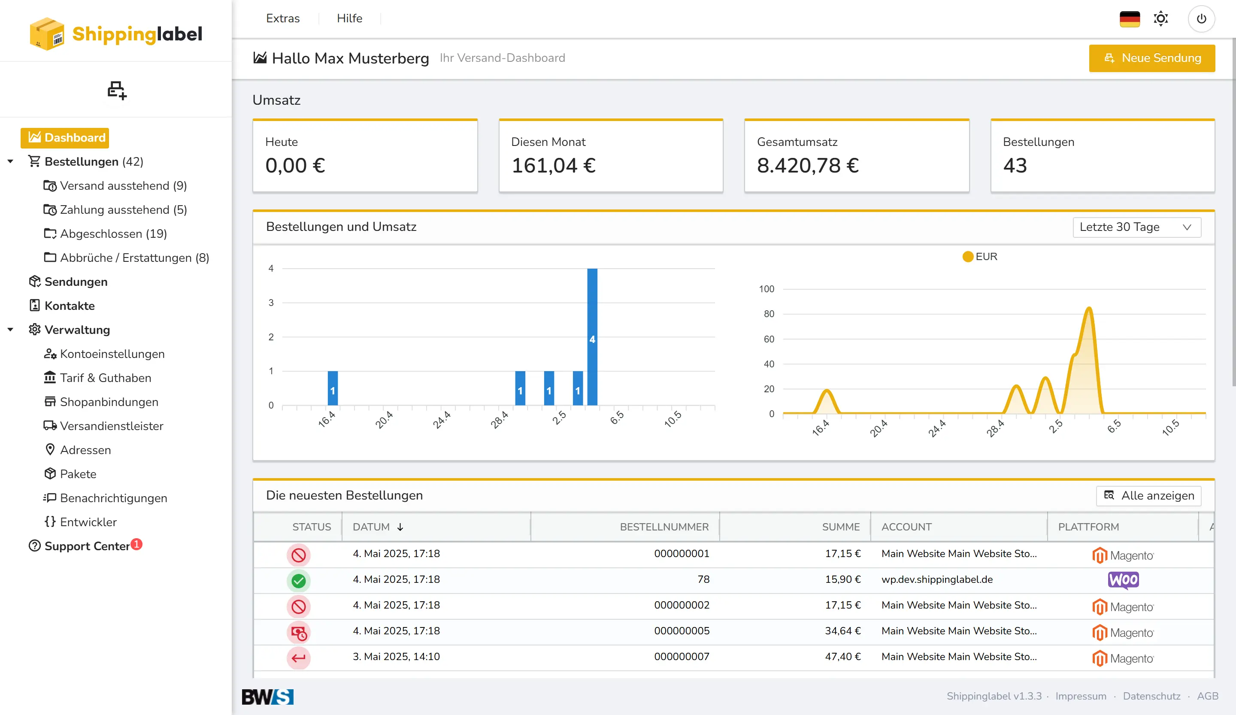The width and height of the screenshot is (1236, 715).
Task: Select the Sendungen package icon
Action: click(34, 282)
